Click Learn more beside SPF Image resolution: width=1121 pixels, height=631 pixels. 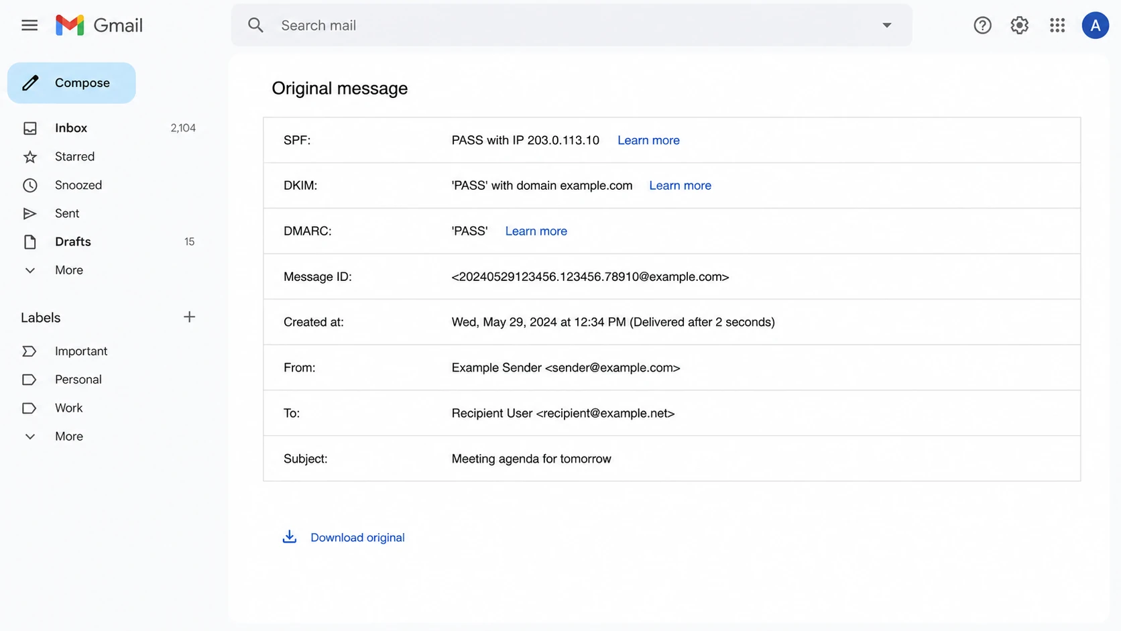(x=648, y=140)
